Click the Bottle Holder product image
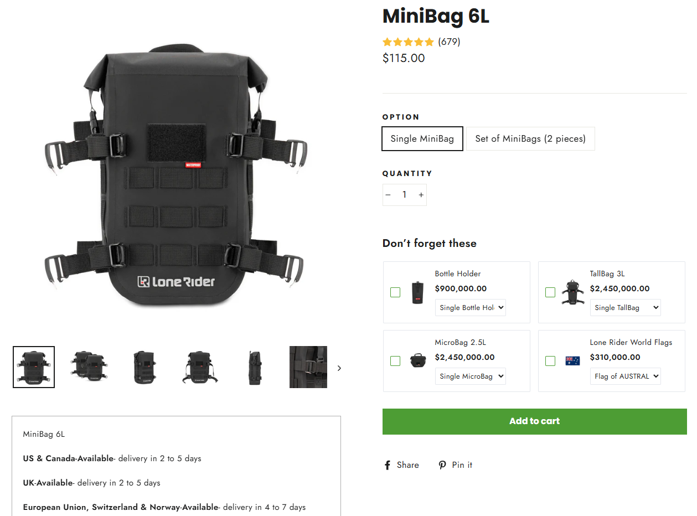This screenshot has height=516, width=697. pos(417,292)
